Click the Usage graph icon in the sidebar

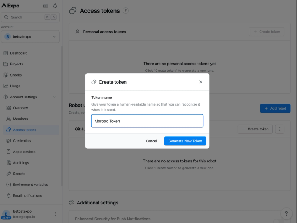pyautogui.click(x=6, y=86)
